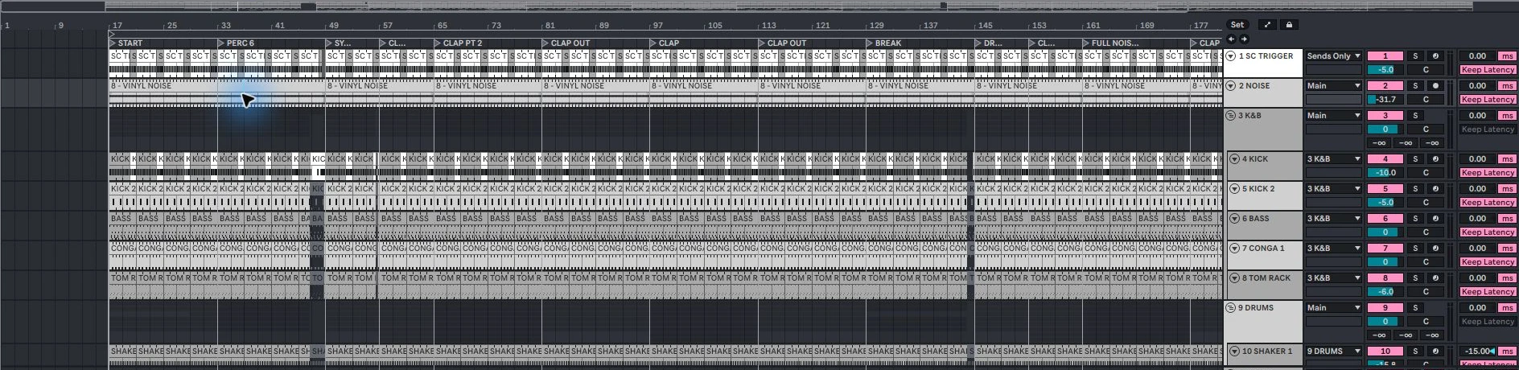Collapse the 8 TOM RACK track
The width and height of the screenshot is (1519, 370).
tap(1234, 278)
